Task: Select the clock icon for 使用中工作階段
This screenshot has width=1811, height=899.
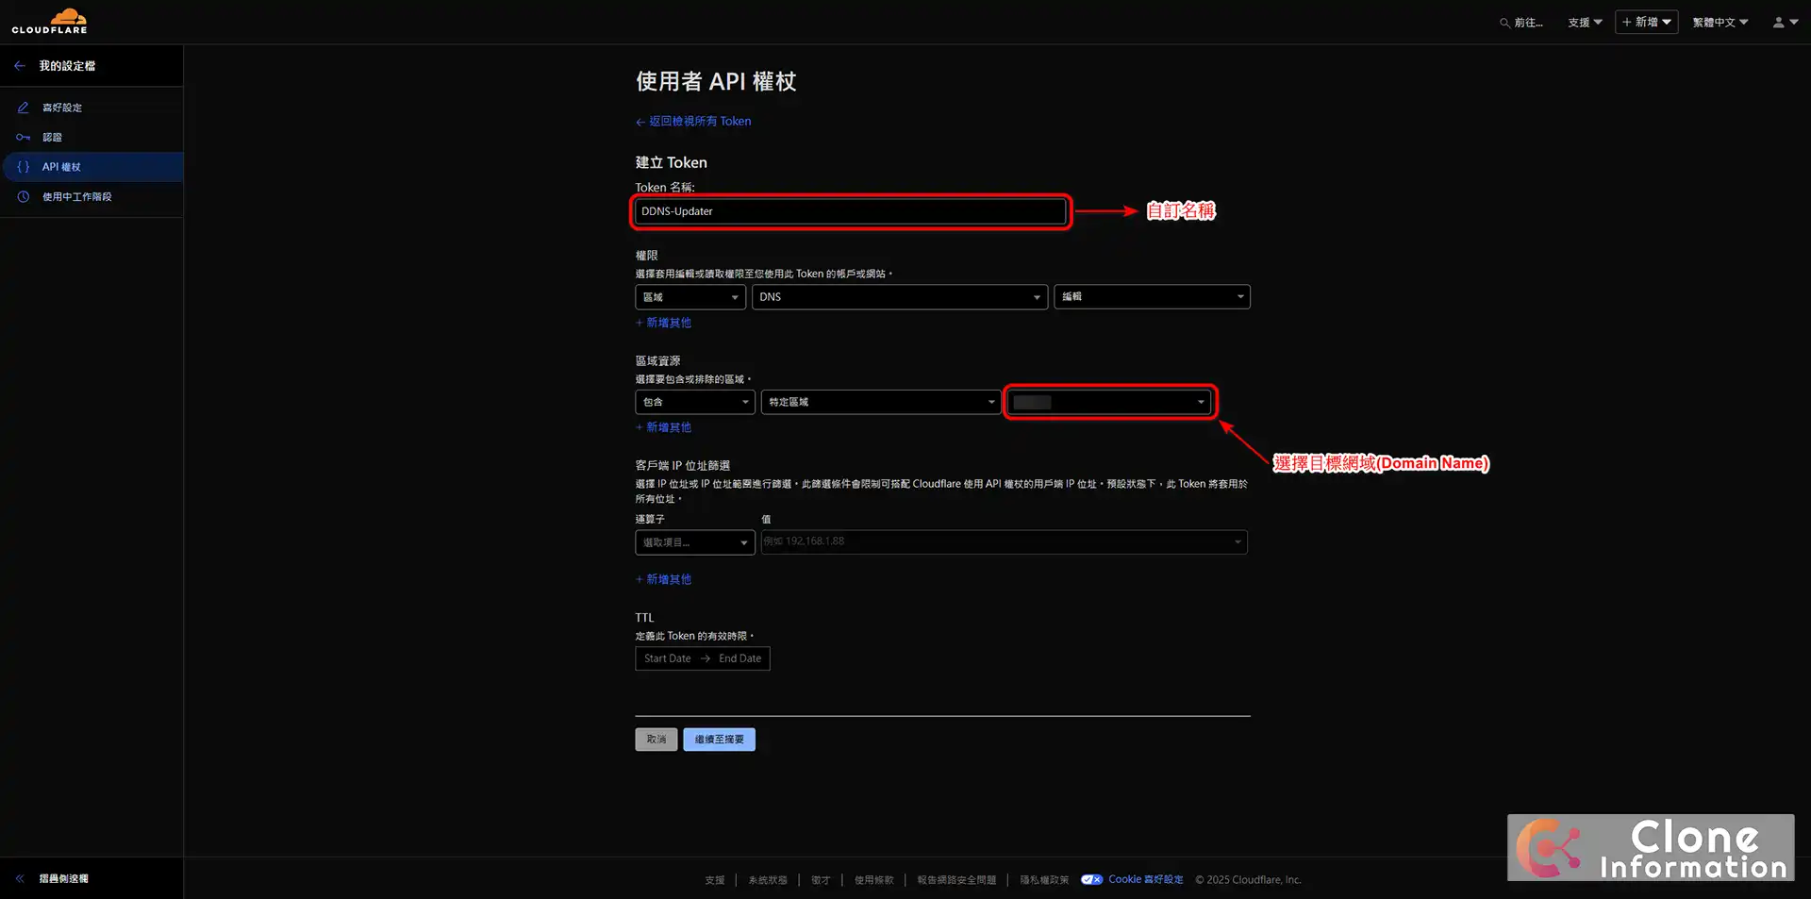Action: 23,196
